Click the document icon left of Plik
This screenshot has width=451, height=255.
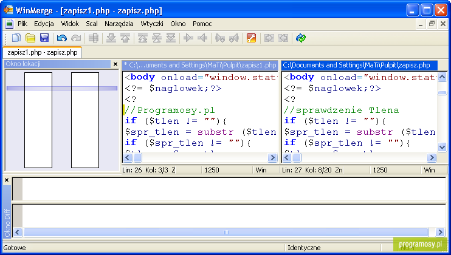pos(9,24)
